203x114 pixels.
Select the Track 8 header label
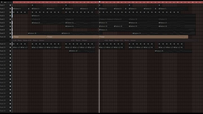pyautogui.click(x=2, y=30)
